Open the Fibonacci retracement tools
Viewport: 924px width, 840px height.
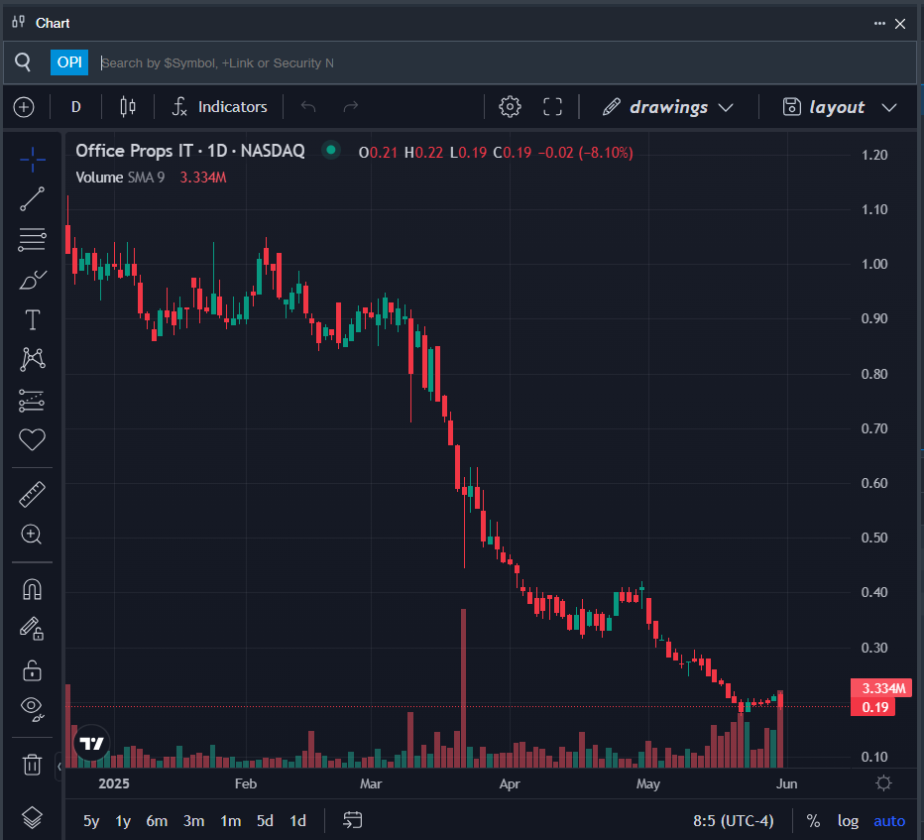pos(33,239)
